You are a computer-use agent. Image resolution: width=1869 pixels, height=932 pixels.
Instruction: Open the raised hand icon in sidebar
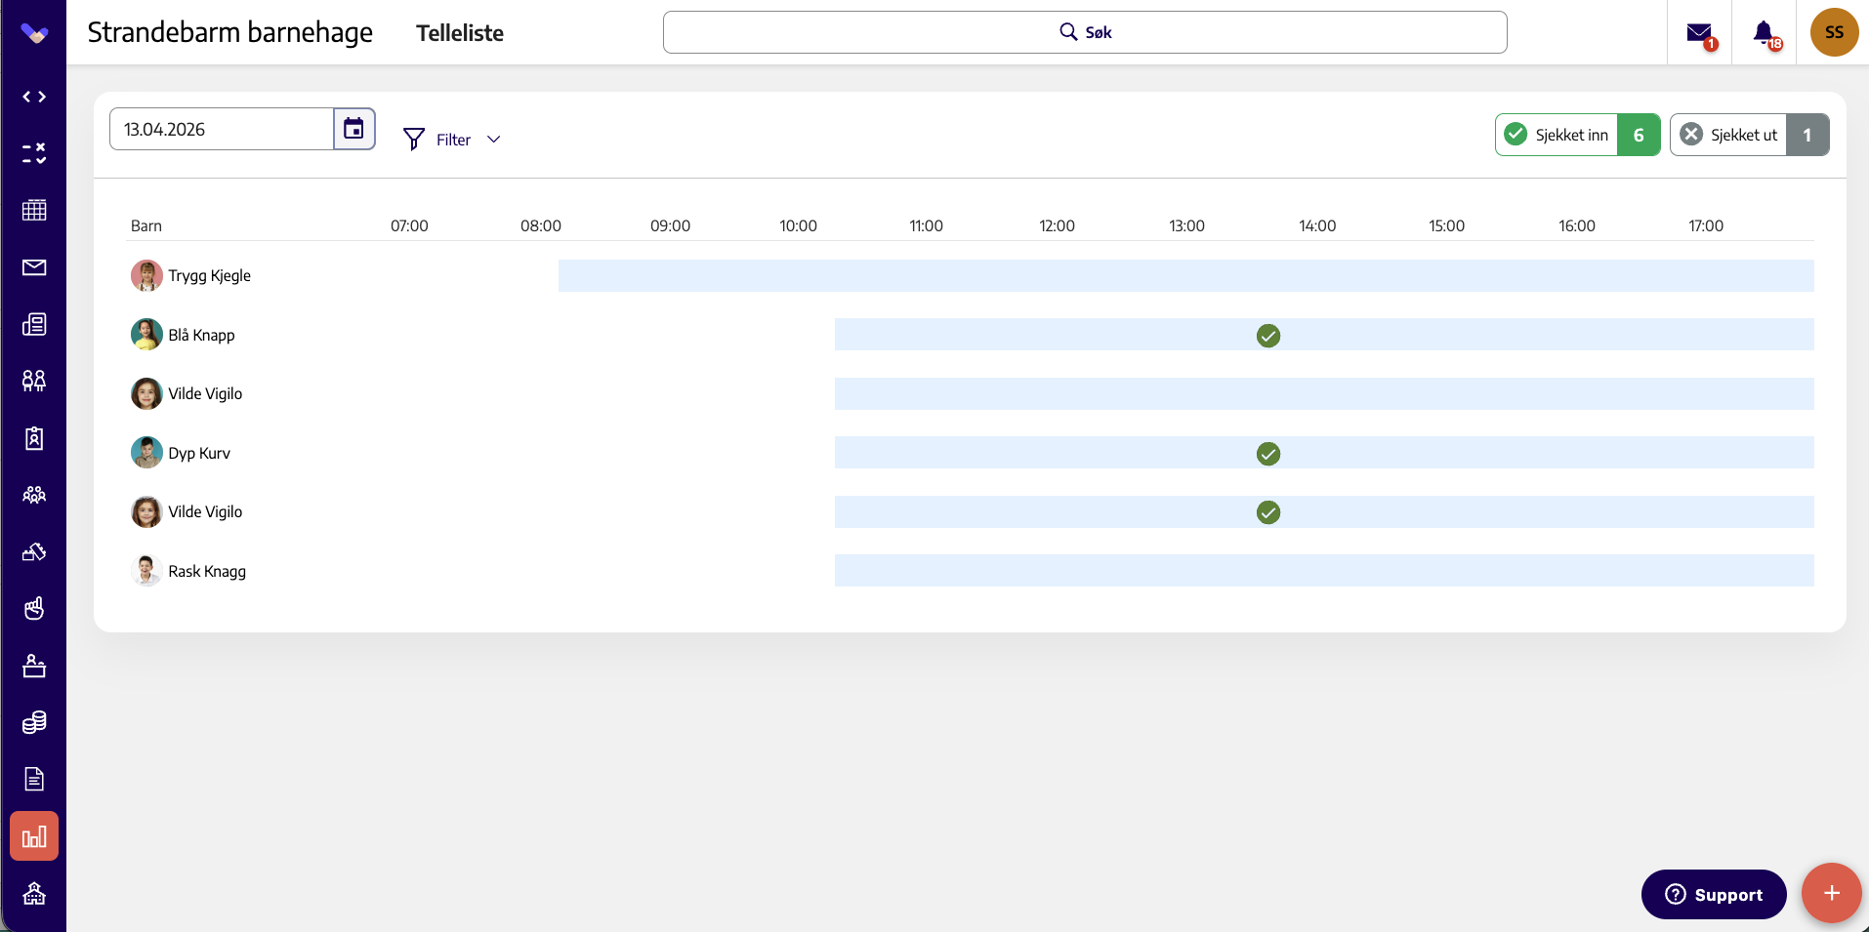pyautogui.click(x=34, y=609)
